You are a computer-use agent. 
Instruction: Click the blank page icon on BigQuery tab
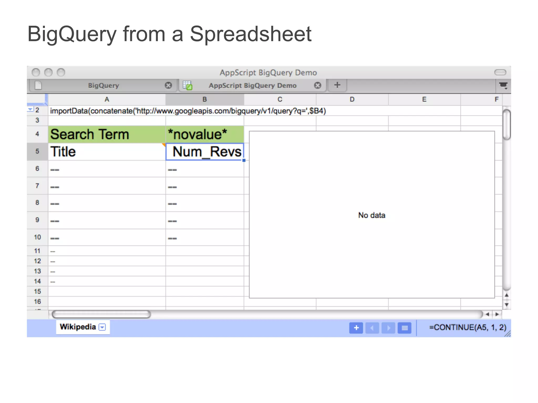[x=38, y=85]
